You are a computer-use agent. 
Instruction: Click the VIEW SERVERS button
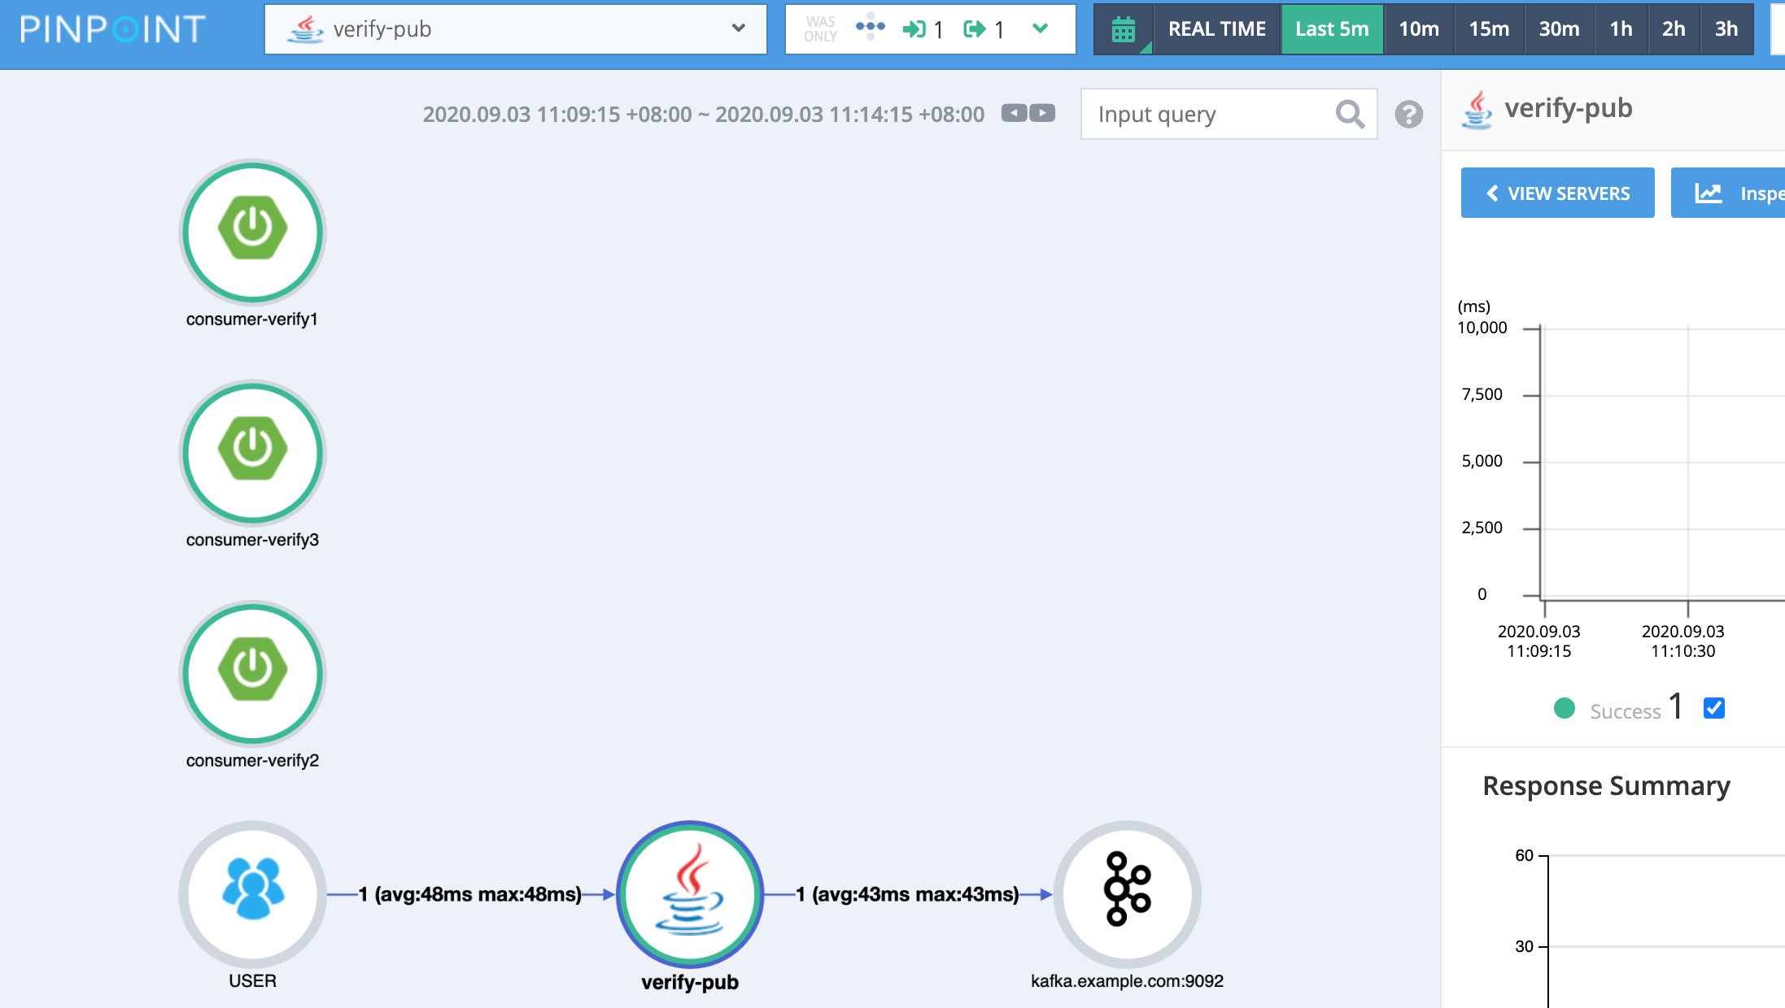[x=1556, y=193]
